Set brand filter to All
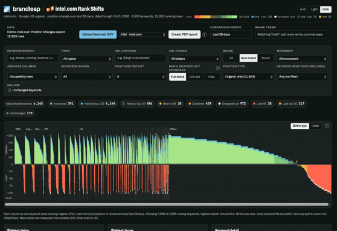The height and width of the screenshot is (231, 337). click(x=231, y=58)
